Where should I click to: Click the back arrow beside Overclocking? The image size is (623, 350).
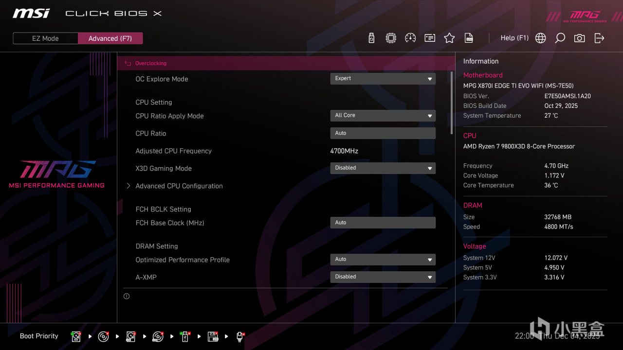click(x=128, y=63)
